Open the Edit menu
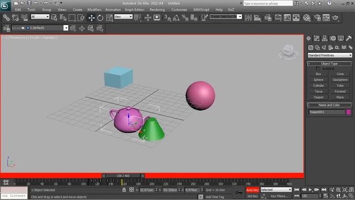This screenshot has width=355, height=200. click(x=18, y=10)
